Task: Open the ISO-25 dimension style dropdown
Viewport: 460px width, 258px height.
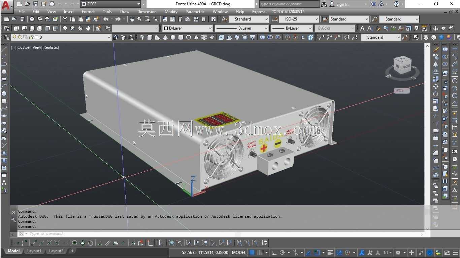Action: coord(299,19)
